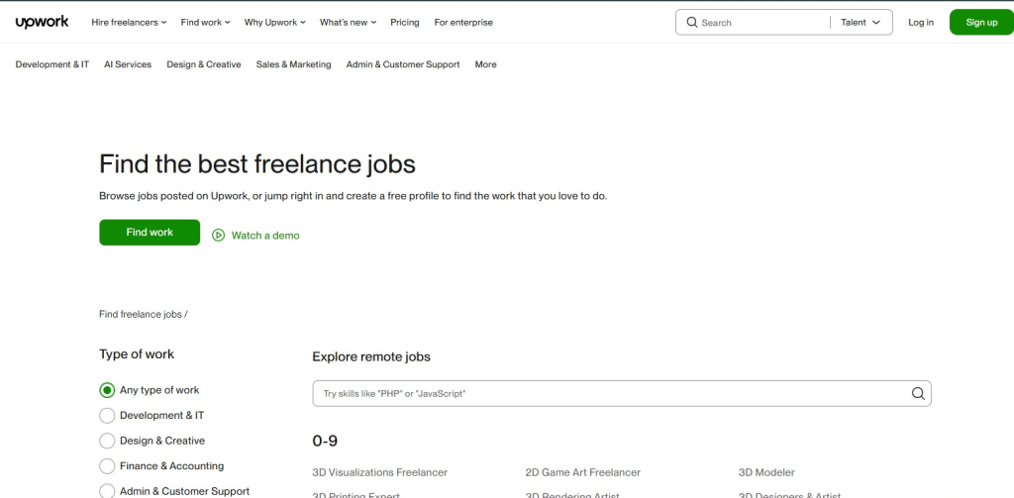Expand the Find work menu
This screenshot has height=498, width=1014.
[205, 22]
